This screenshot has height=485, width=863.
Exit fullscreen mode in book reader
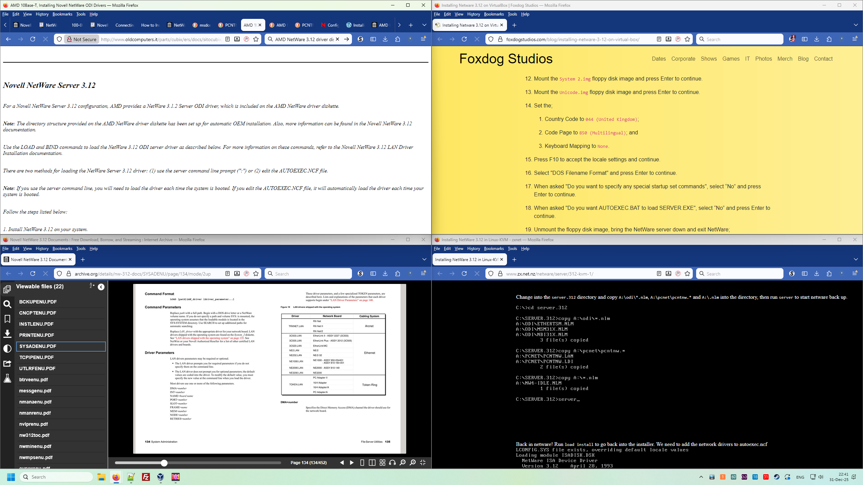[423, 463]
